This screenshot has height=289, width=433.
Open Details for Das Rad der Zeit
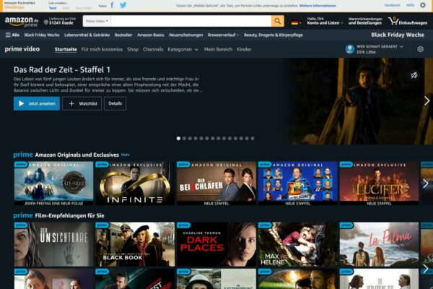point(115,103)
